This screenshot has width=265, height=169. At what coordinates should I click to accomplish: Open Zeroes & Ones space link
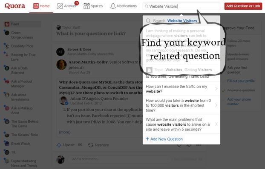pyautogui.click(x=79, y=49)
